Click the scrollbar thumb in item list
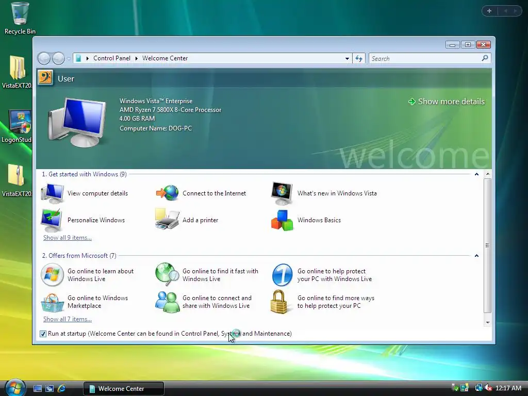Screen dimensions: 528x396 click(x=487, y=245)
